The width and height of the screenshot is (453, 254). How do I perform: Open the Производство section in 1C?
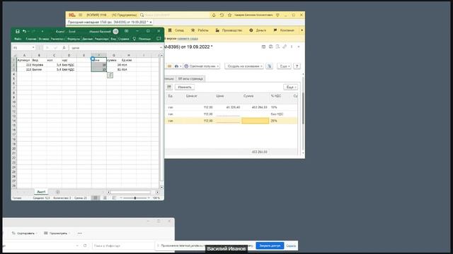[x=229, y=30]
